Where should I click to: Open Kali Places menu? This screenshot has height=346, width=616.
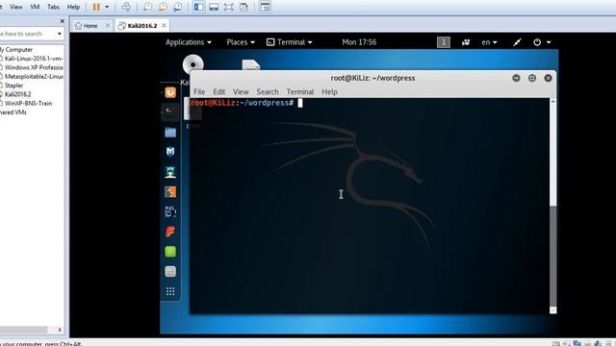(x=241, y=42)
